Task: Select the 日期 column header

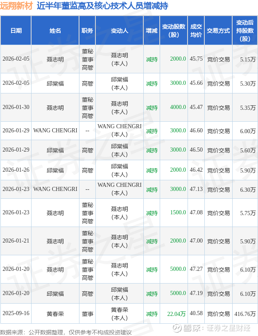Action: (16, 31)
